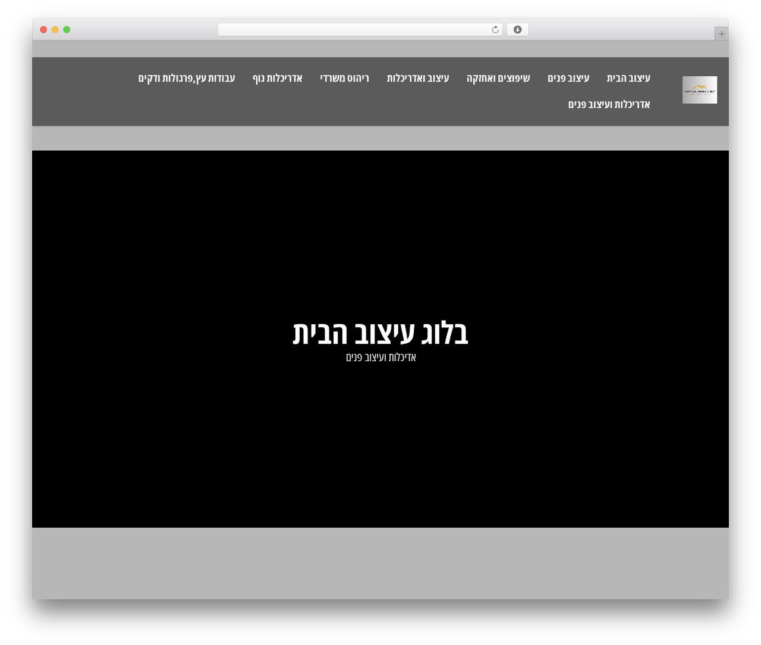The height and width of the screenshot is (645, 761).
Task: Open the עיצוב פנים menu item
Action: click(568, 78)
